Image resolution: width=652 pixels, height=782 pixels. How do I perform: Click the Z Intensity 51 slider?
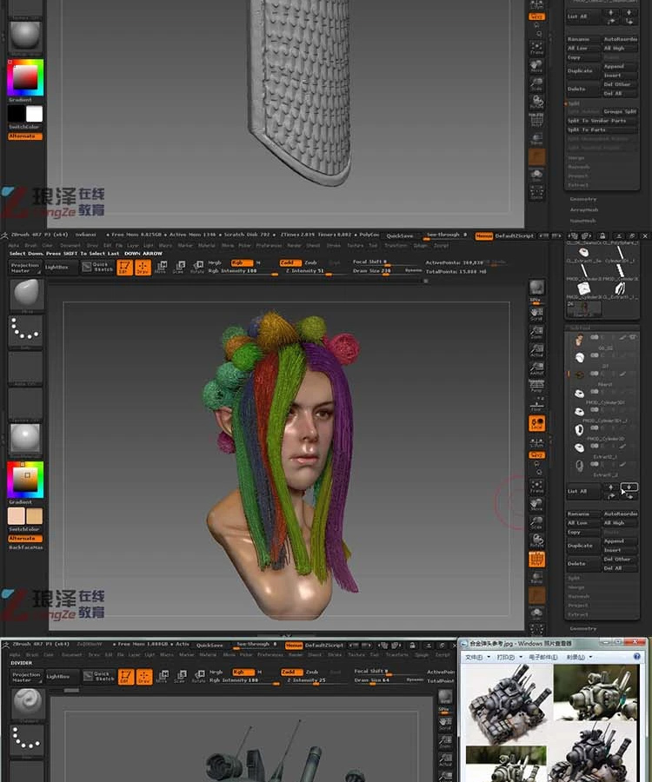coord(305,271)
